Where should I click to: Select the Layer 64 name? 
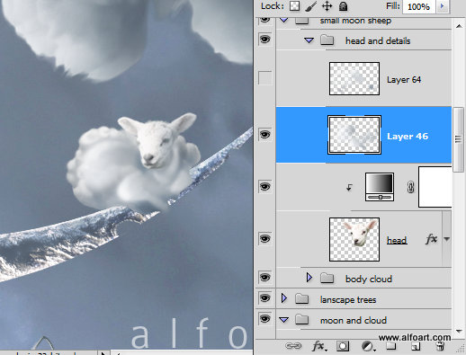[x=404, y=80]
